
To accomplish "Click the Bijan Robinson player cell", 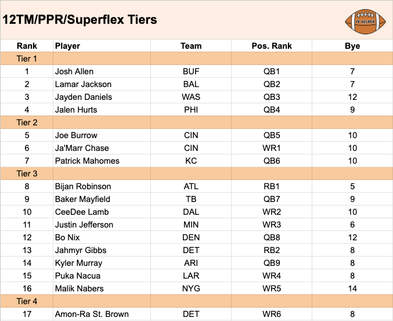I will coord(83,186).
